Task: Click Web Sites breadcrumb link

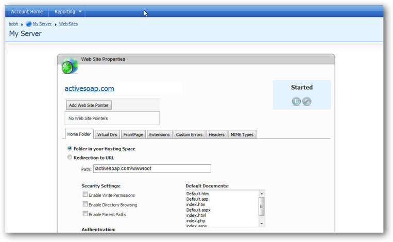Action: (x=69, y=24)
